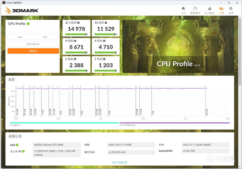Image resolution: width=242 pixels, height=169 pixels.
Task: Click the NVIDIA GeForce RTX 4080 value
Action: [x=57, y=145]
